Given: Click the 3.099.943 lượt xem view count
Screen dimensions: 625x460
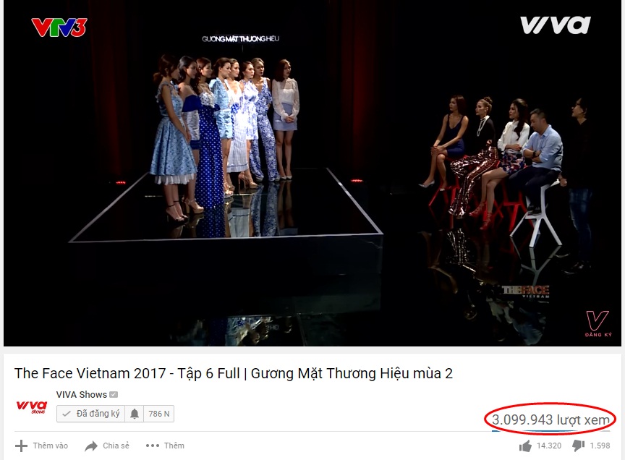Looking at the screenshot, I should tap(550, 419).
